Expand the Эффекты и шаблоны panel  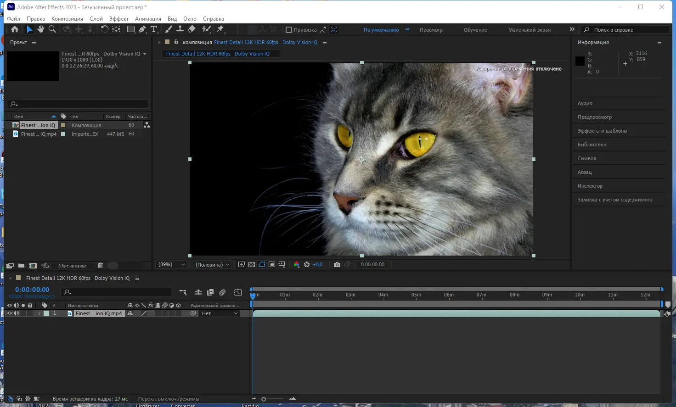coord(602,131)
